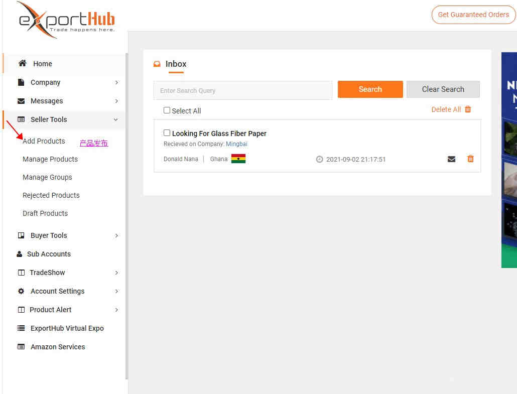Click the orange Search button
This screenshot has width=517, height=394.
(370, 89)
